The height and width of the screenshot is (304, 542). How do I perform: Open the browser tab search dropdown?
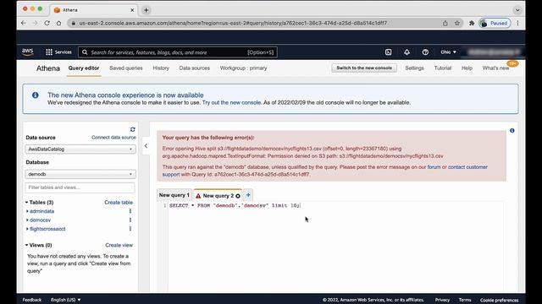517,10
